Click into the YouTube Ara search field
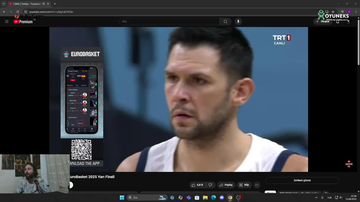Image resolution: width=360 pixels, height=202 pixels. pyautogui.click(x=169, y=22)
